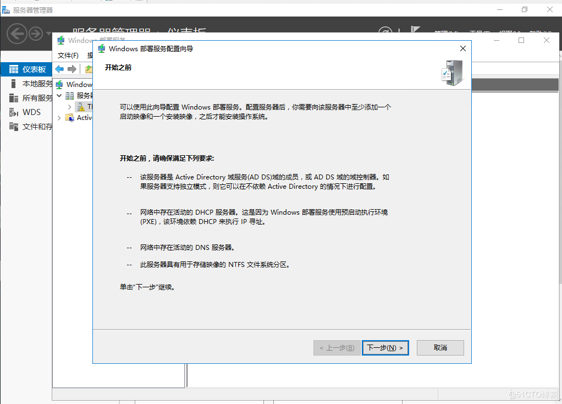Select the Active Directory folder icon
This screenshot has height=404, width=562.
70,118
